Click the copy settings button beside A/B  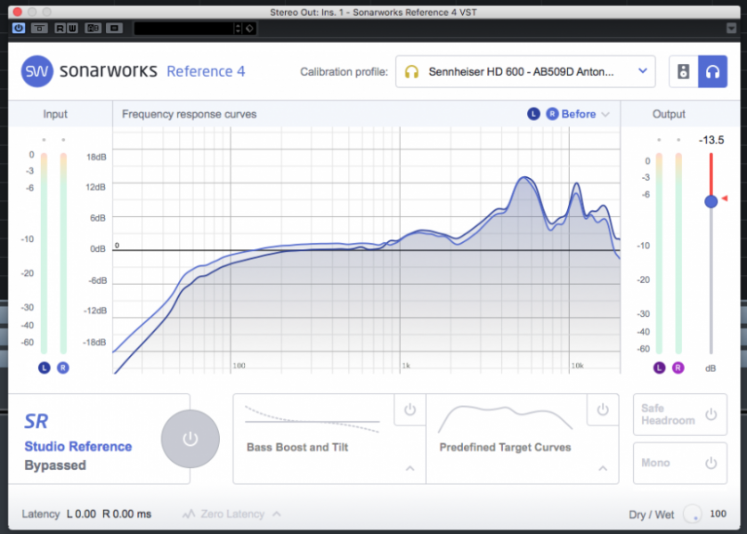(114, 28)
